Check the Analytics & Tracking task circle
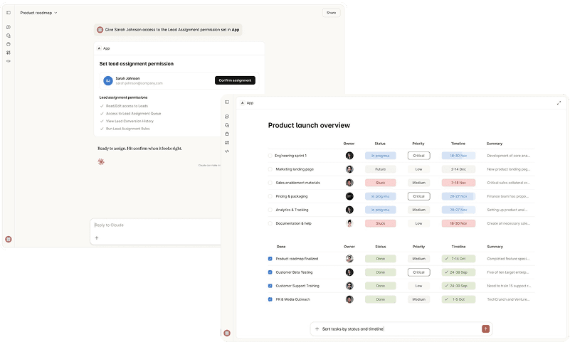570x342 pixels. 270,210
